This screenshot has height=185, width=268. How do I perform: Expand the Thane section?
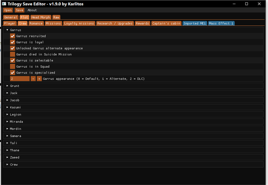tap(133, 150)
